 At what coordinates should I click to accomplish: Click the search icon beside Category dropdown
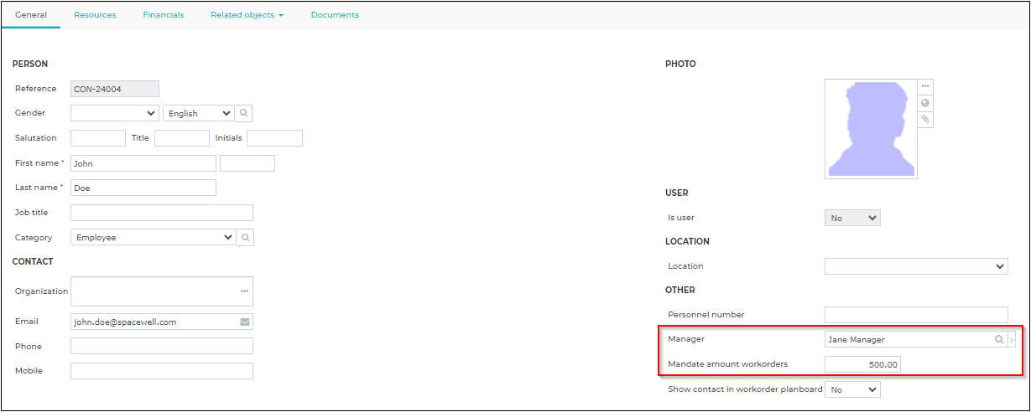(x=245, y=238)
